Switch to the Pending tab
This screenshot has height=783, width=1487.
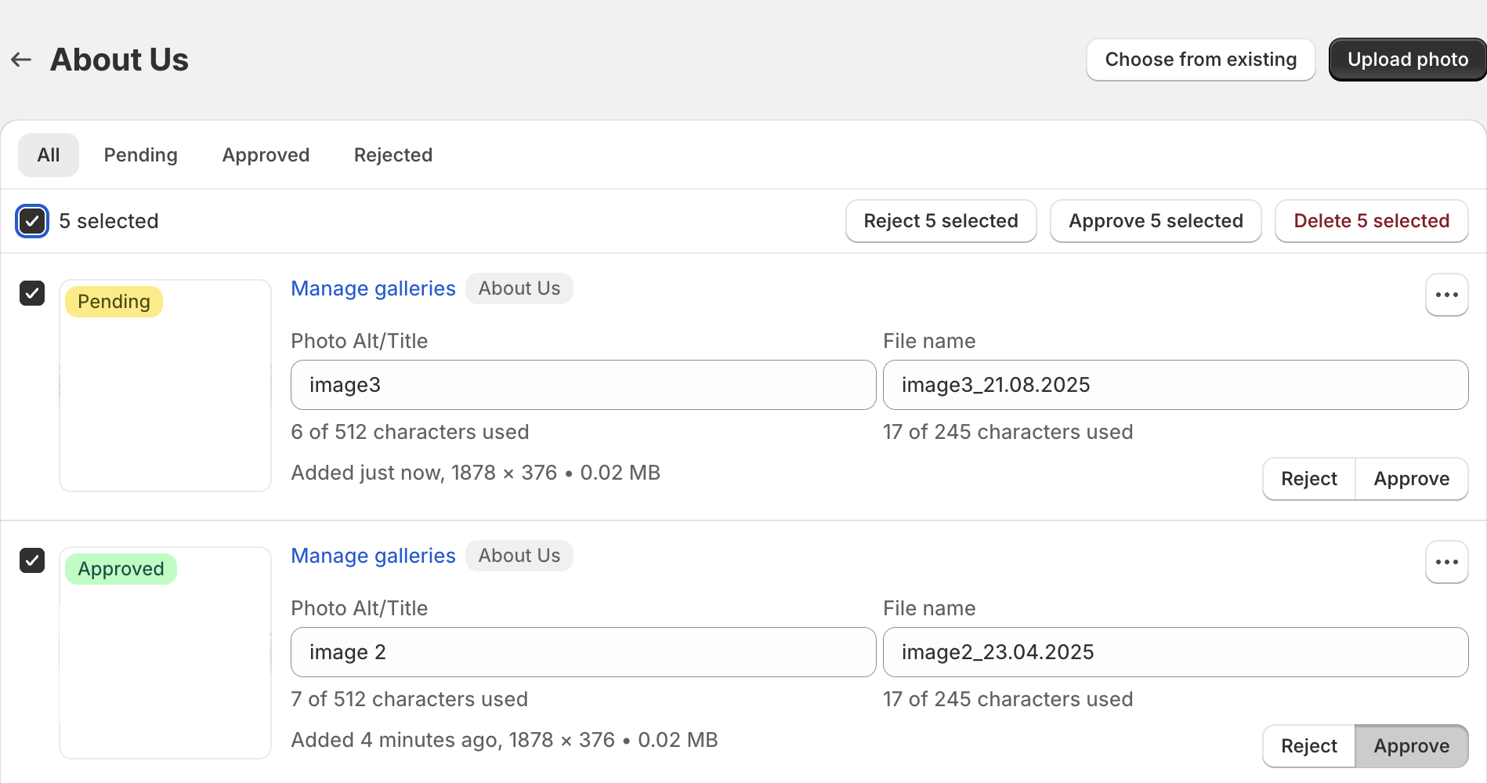tap(140, 155)
